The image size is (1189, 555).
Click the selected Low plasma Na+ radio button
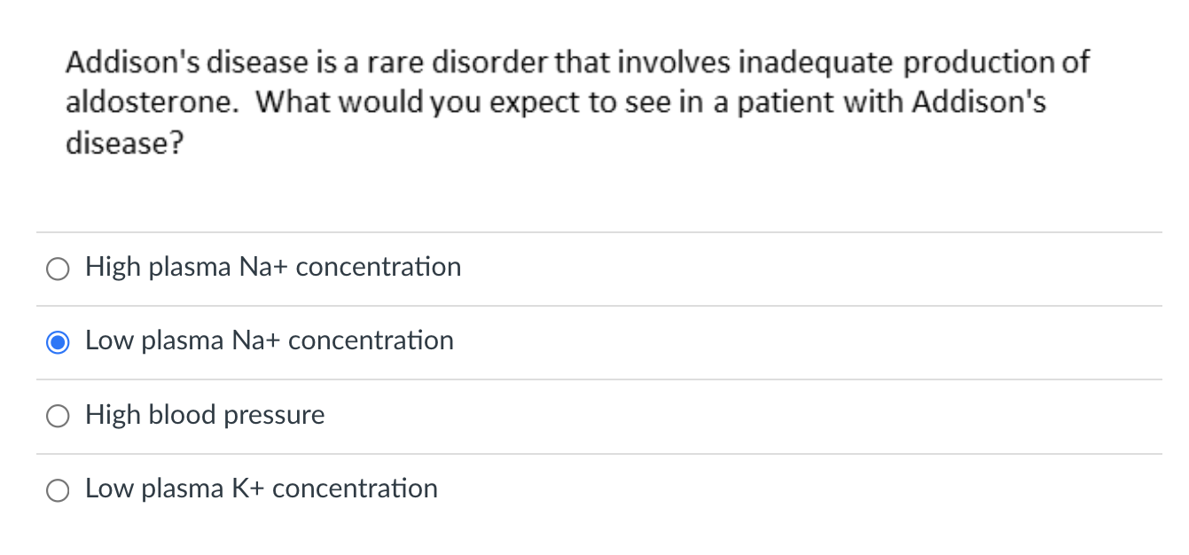(58, 342)
